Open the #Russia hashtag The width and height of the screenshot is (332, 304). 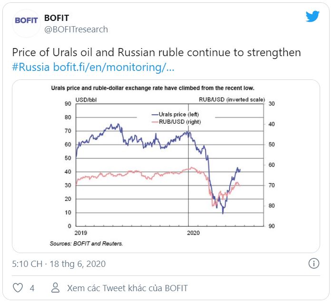point(30,67)
